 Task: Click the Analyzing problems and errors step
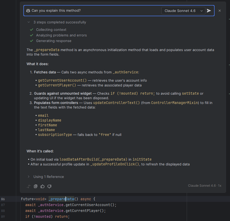coord(61,35)
